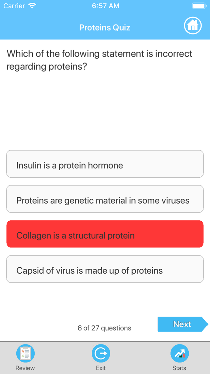Deselect the highlighted 'Collagen is a structural protein' option
Screen dimensions: 210x374
(105, 234)
